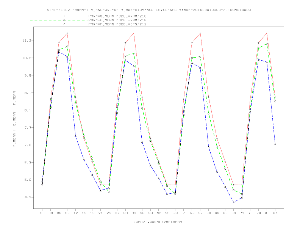This screenshot has width=300, height=232.
Task: Click y-axis tick label 4.9
Action: [x=28, y=198]
